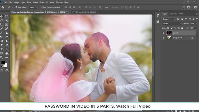Reset default foreground and background colors

point(2,66)
